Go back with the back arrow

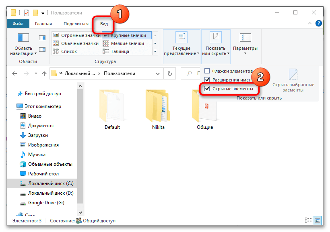tap(14, 73)
